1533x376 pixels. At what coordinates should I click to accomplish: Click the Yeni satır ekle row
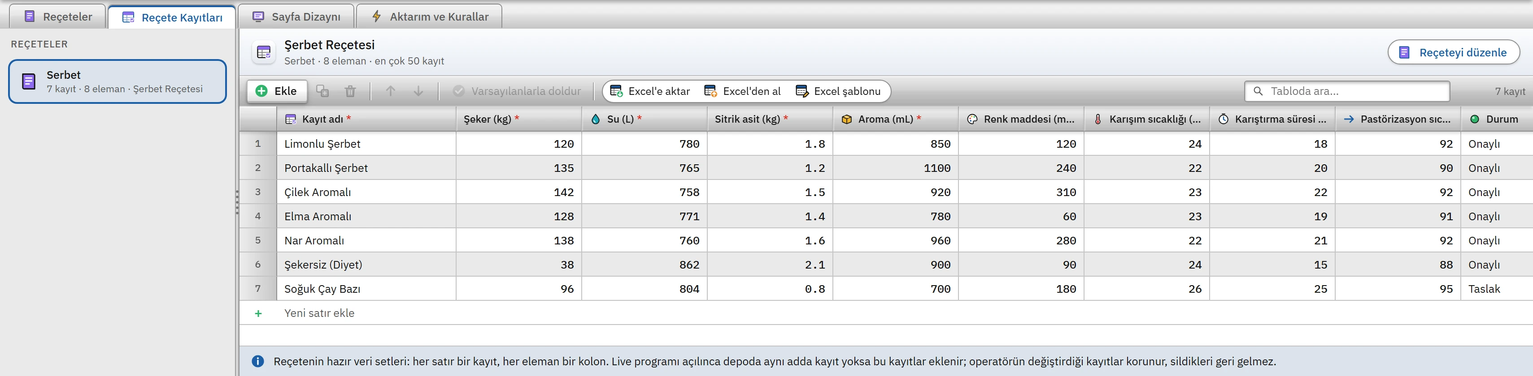click(885, 313)
